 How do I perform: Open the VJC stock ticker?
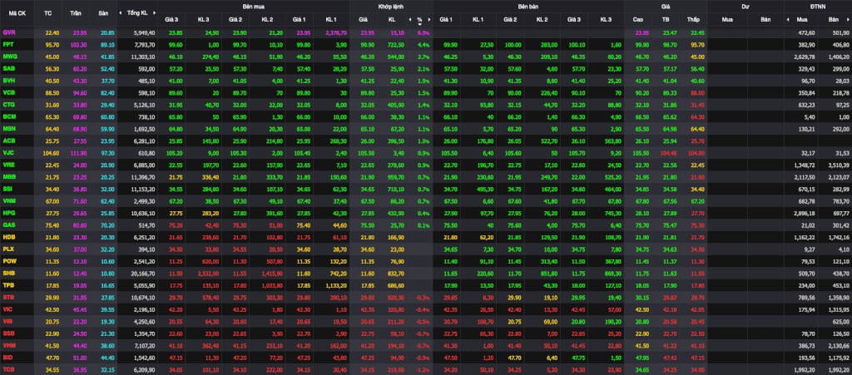coord(8,152)
